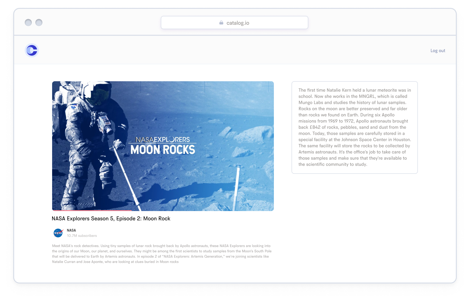Click the lock icon in address bar
470x302 pixels.
tap(221, 23)
